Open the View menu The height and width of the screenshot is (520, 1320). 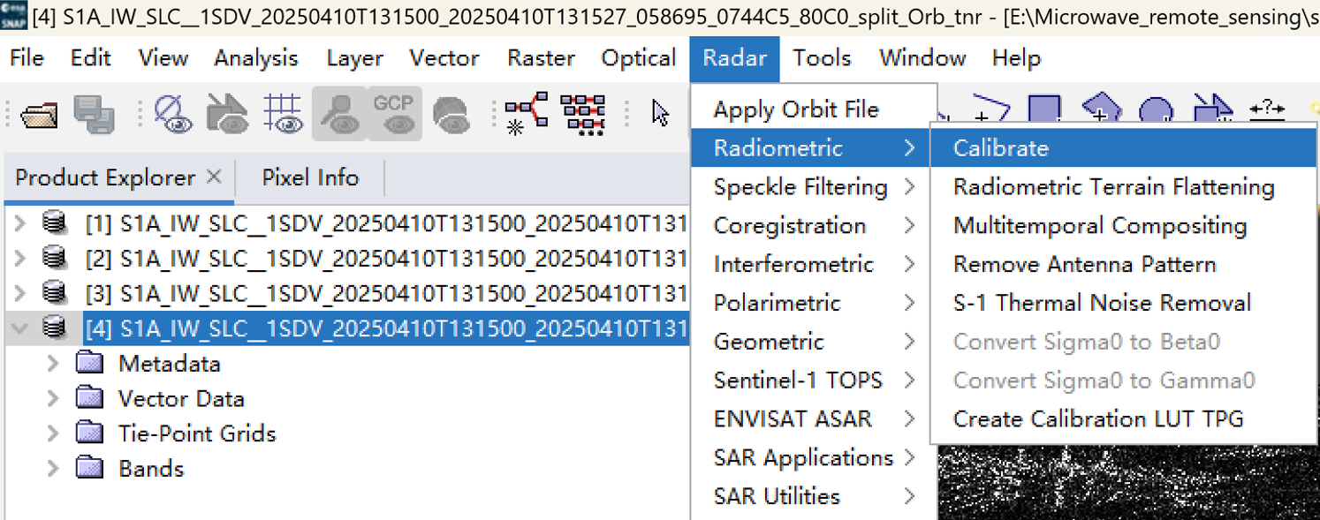click(163, 58)
